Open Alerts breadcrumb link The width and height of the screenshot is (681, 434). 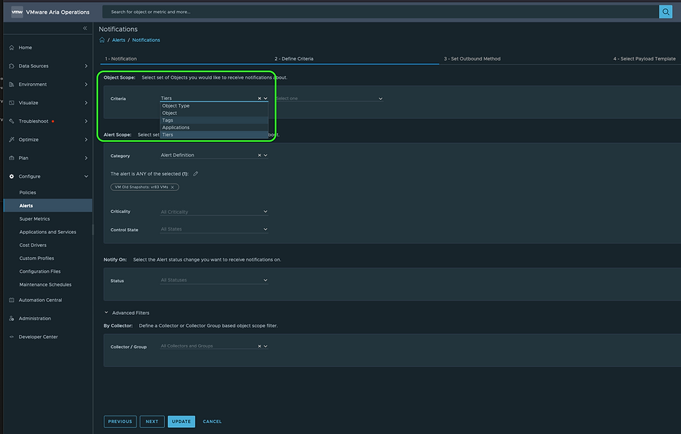coord(118,40)
